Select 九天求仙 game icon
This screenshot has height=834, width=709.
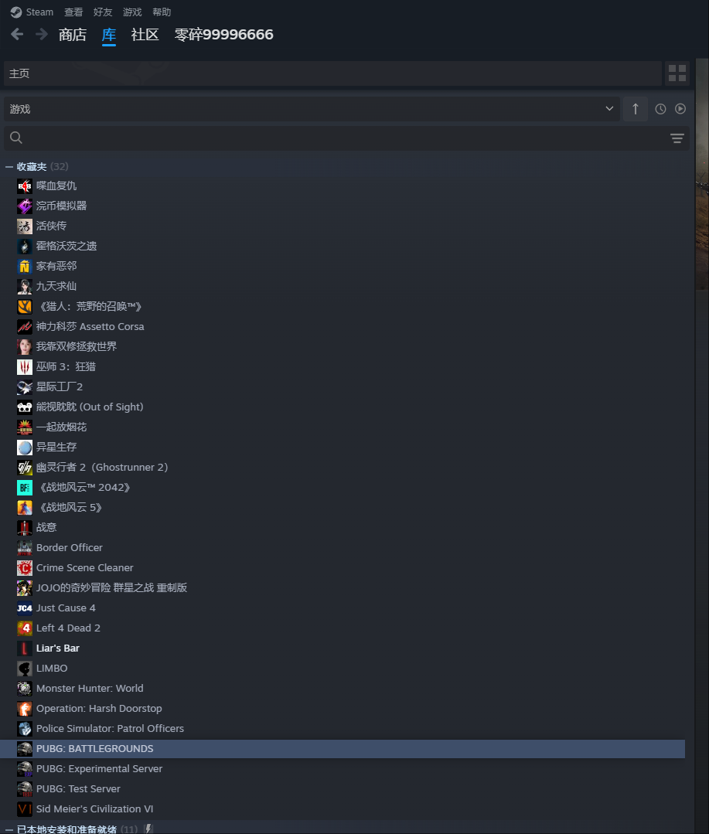coord(25,286)
